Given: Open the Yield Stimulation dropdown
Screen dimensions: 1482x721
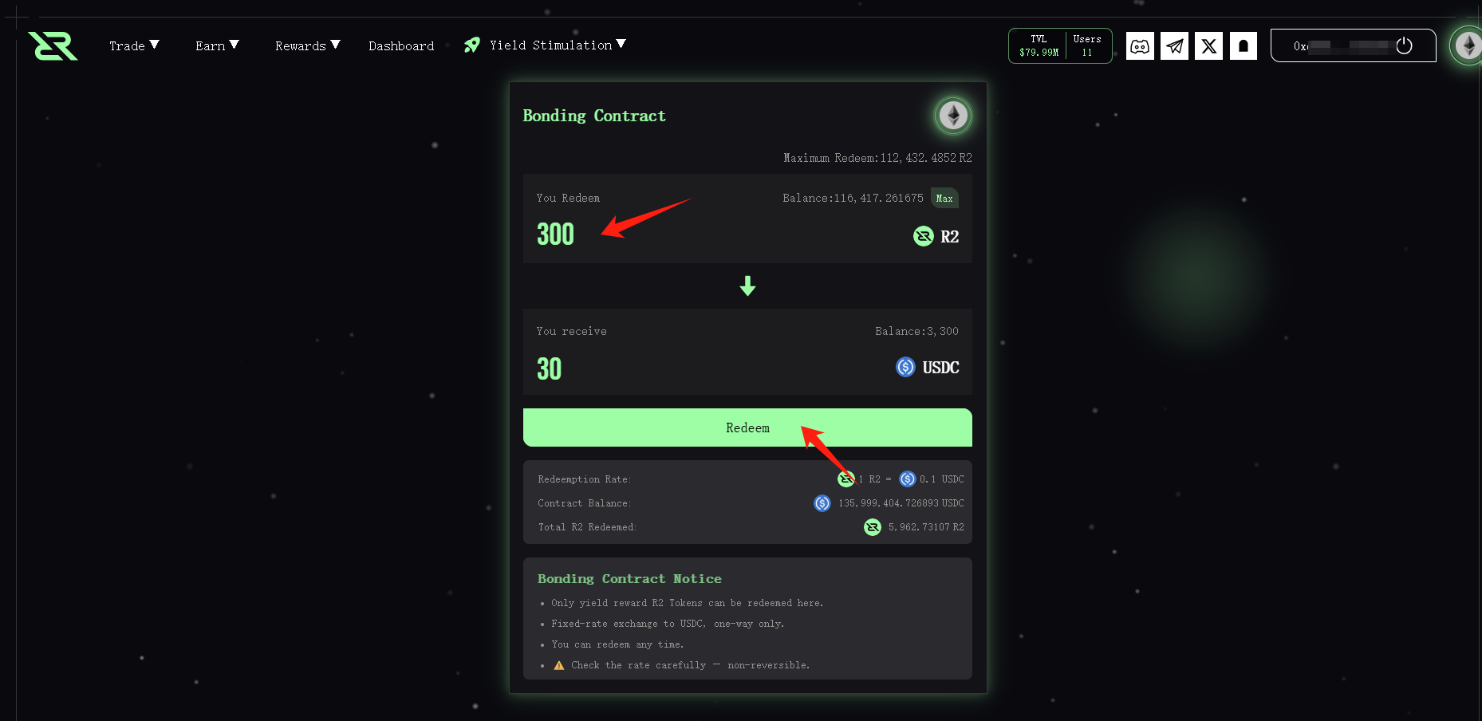Looking at the screenshot, I should [x=558, y=45].
